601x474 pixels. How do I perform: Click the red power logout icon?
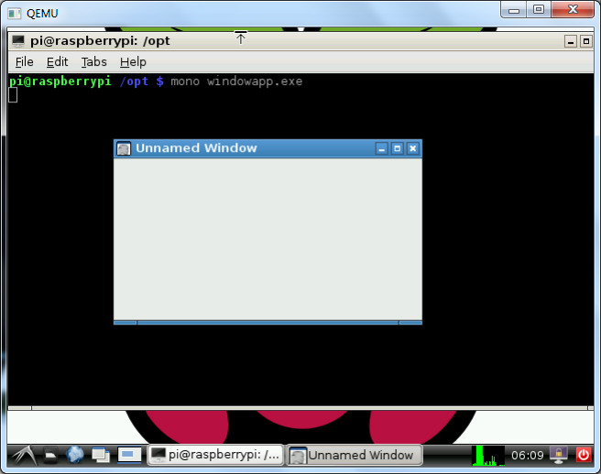[584, 455]
